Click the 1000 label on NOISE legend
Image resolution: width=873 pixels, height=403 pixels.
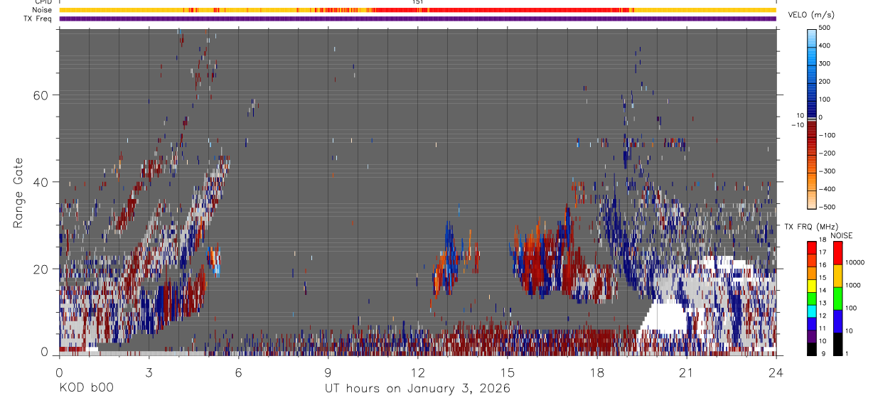pos(854,284)
